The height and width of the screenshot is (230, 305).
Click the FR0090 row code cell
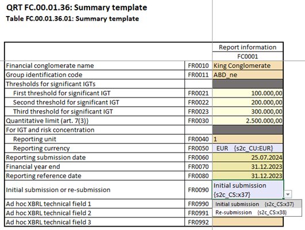[x=198, y=190]
